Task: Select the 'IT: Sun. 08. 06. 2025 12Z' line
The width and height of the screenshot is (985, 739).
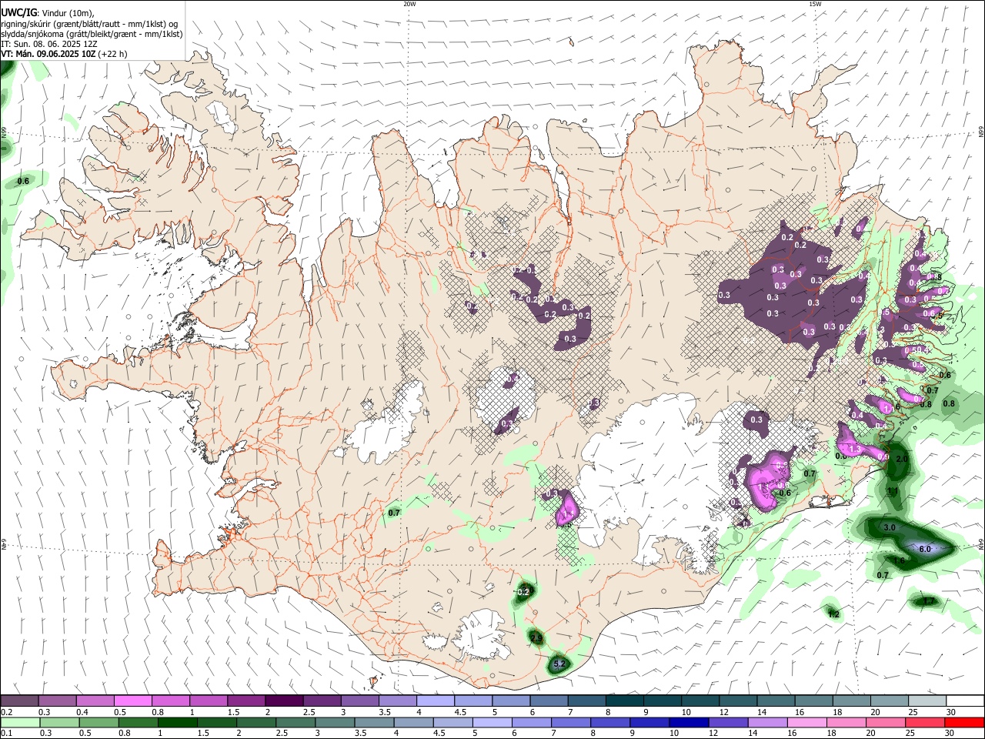Action: pyautogui.click(x=48, y=44)
